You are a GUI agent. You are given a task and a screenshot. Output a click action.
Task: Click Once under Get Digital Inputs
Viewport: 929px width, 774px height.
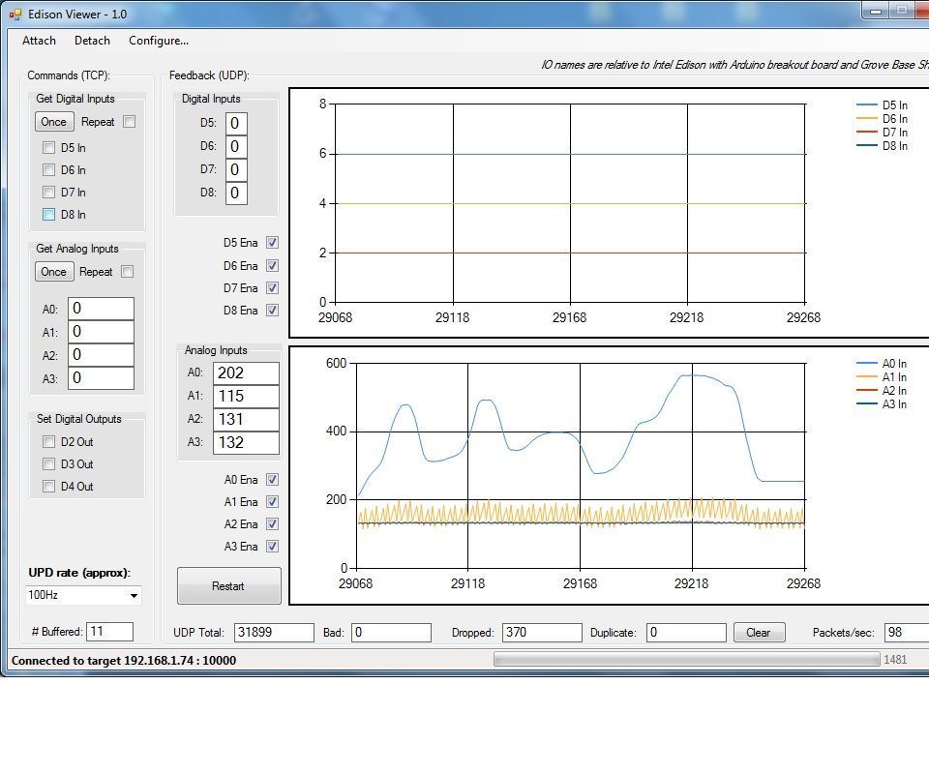tap(53, 121)
